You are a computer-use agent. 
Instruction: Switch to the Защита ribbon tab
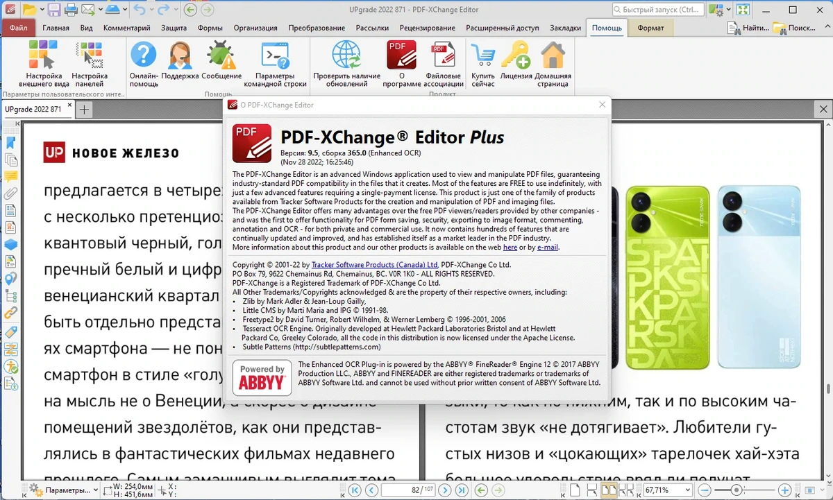pyautogui.click(x=174, y=28)
